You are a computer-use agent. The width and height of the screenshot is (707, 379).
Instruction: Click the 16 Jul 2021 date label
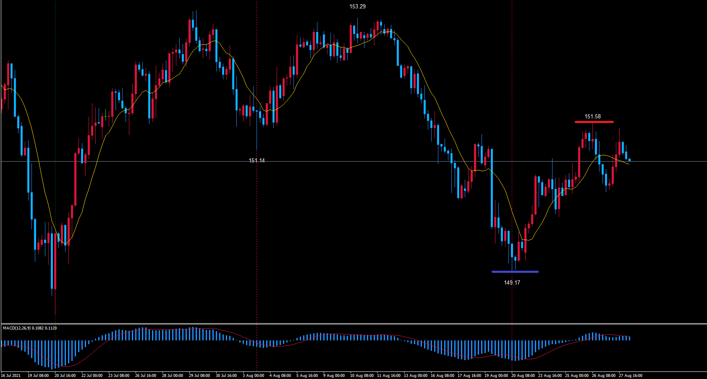[11, 375]
